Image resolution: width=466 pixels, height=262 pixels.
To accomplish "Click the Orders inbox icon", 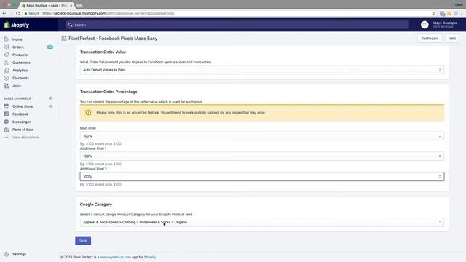I will point(7,47).
